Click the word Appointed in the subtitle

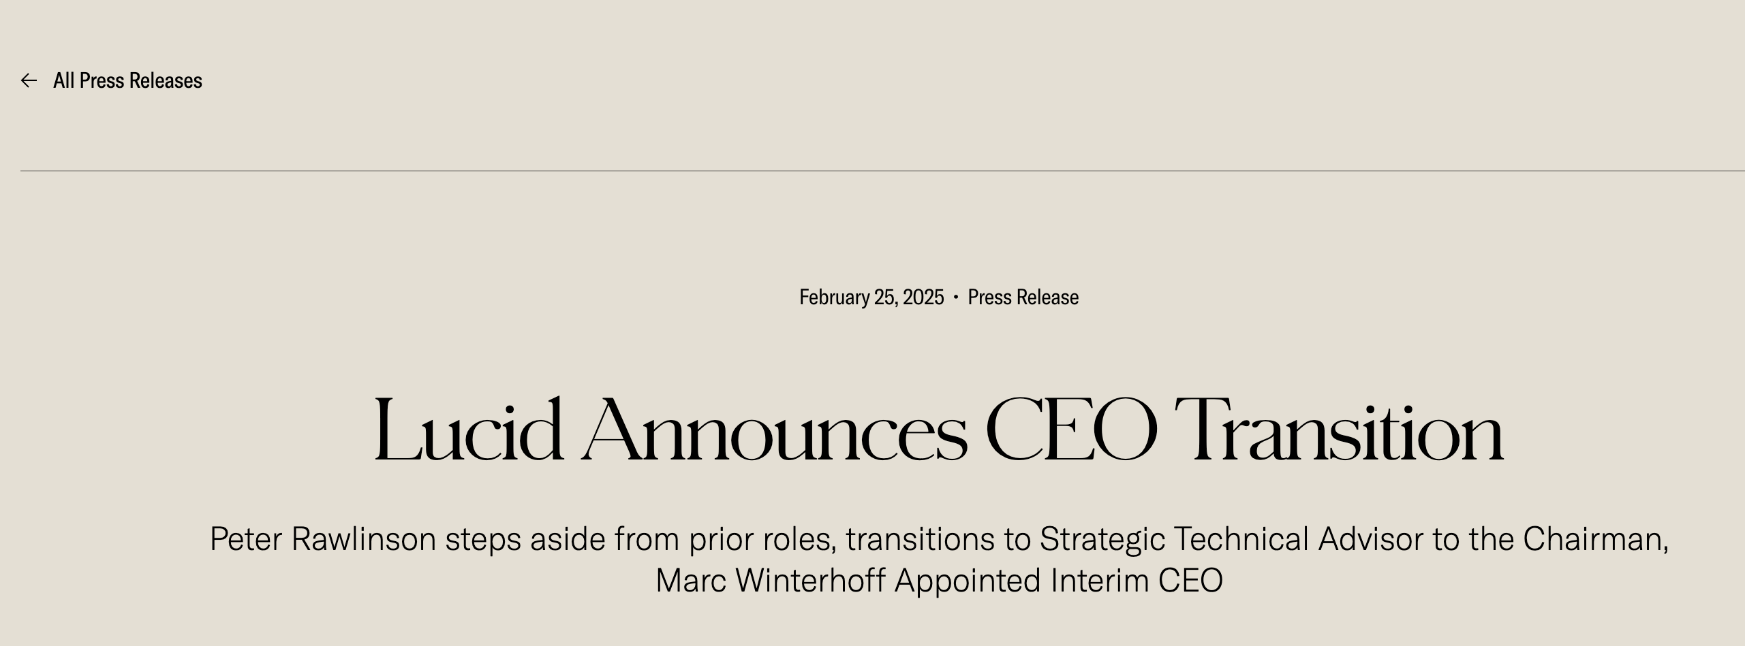tap(968, 581)
